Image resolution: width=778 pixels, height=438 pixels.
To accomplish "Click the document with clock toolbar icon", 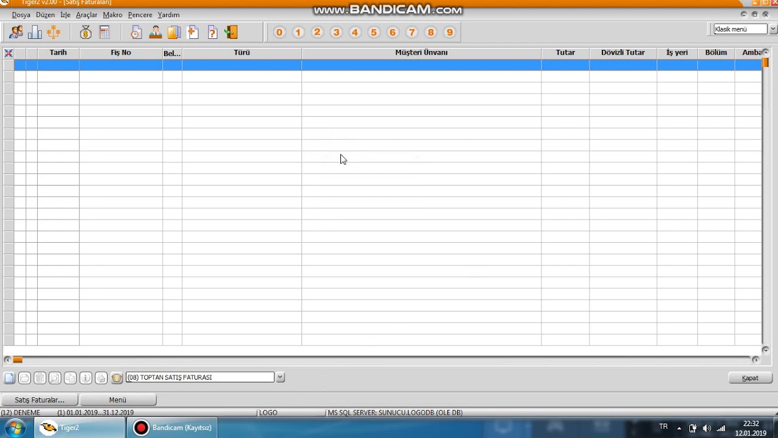I will point(136,32).
